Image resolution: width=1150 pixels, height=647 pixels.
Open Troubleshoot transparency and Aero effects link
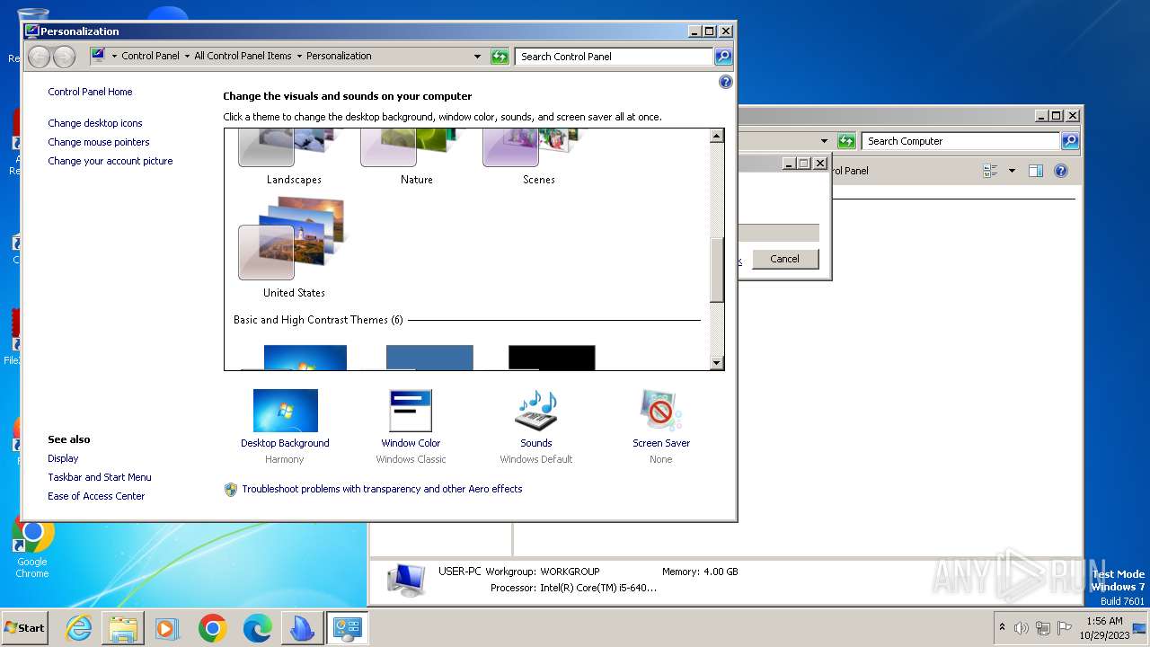click(x=382, y=489)
